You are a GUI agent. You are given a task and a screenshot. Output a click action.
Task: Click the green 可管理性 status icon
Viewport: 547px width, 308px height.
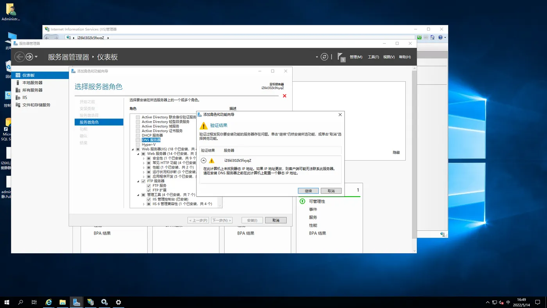(302, 201)
